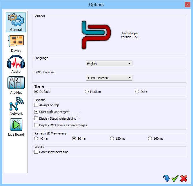
Task: Open the Language dropdown showing English
Action: (109, 63)
